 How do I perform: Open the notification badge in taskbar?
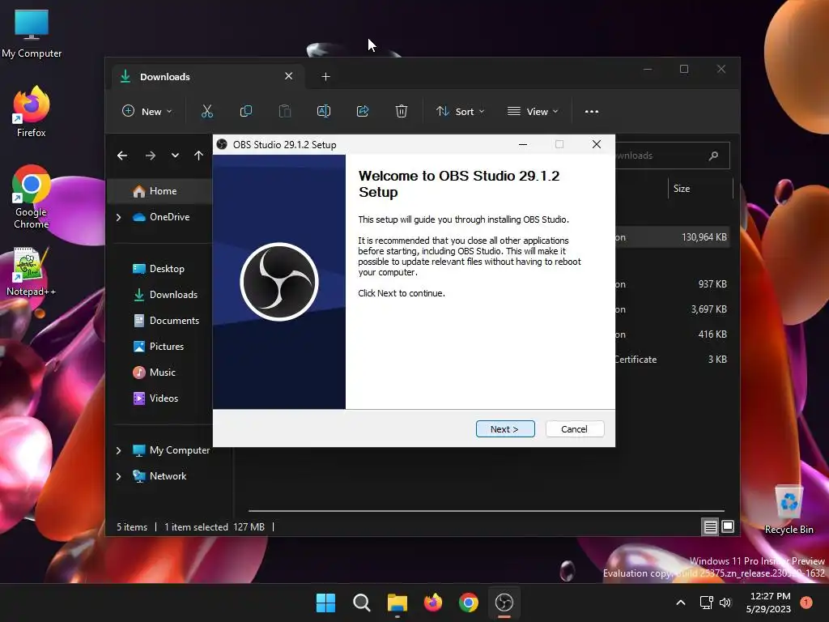pos(806,603)
